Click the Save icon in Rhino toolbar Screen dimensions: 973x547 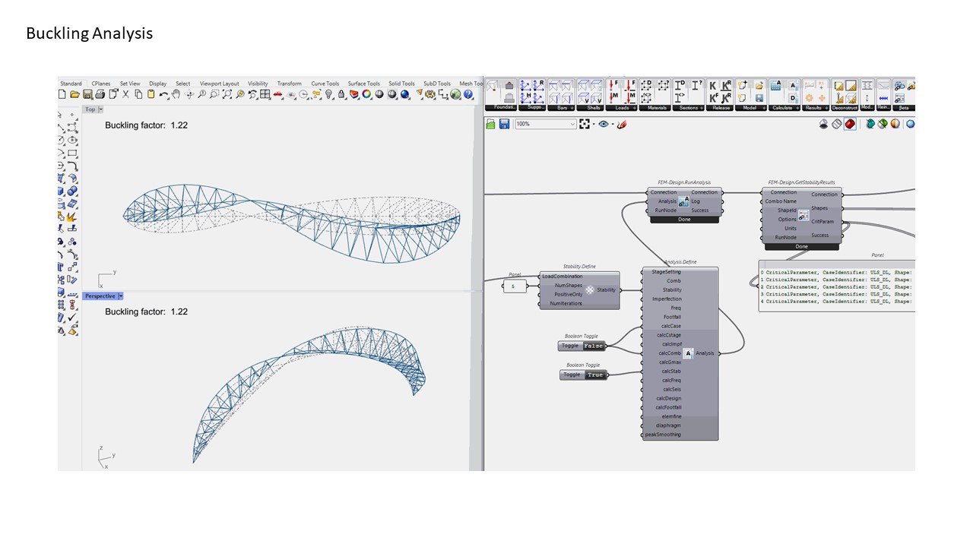[x=87, y=94]
